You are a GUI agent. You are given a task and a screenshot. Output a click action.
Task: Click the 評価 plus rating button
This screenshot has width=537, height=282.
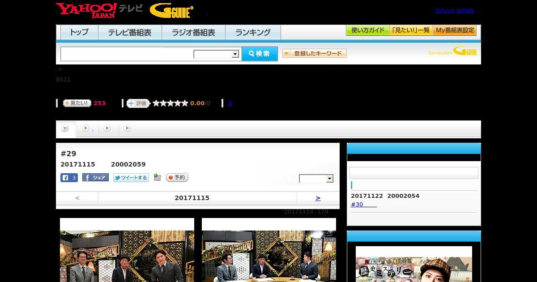point(138,103)
